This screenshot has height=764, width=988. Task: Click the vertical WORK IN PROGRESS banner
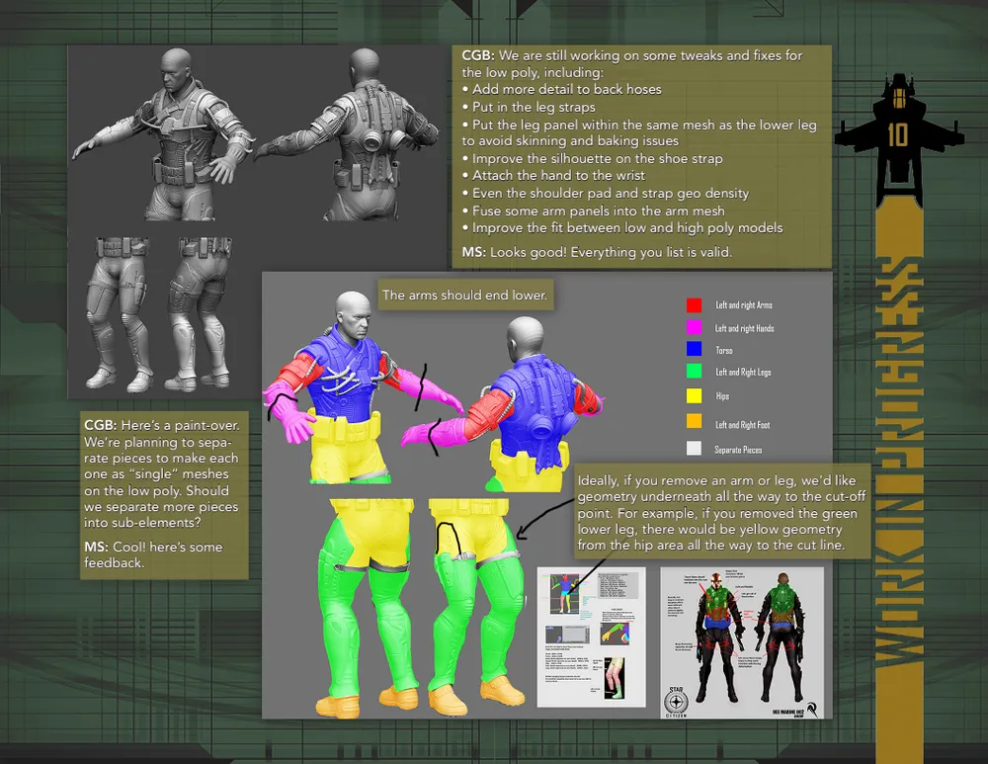tap(899, 461)
